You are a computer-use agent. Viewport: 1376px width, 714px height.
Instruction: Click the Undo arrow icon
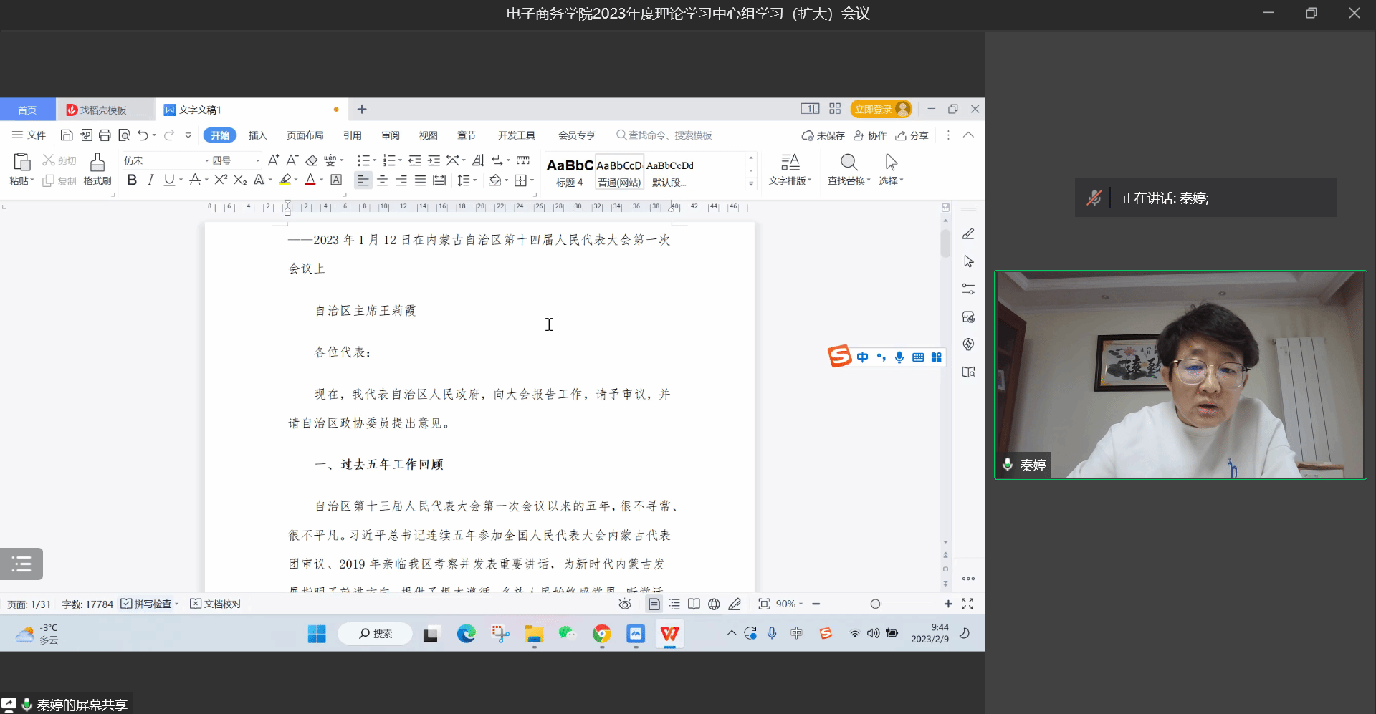pyautogui.click(x=143, y=135)
